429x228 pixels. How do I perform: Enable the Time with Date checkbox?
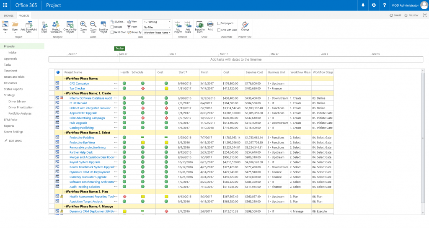219,30
